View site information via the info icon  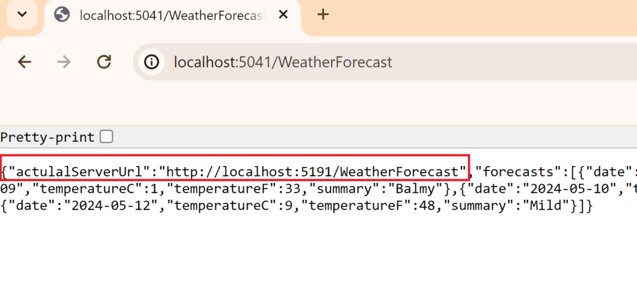(151, 62)
